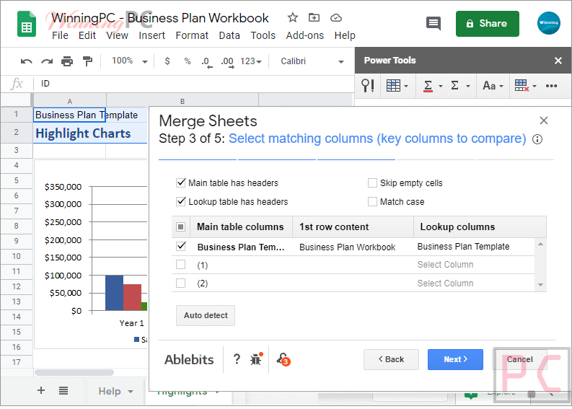Proceed with the Next button
Image resolution: width=572 pixels, height=409 pixels.
click(455, 359)
